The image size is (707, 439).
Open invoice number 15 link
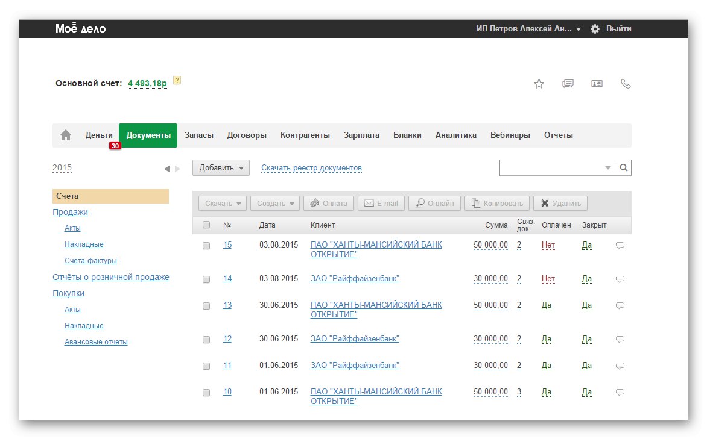point(227,245)
